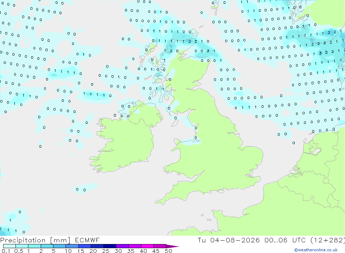Click the 1–2 mm legend color box
This screenshot has width=345, height=253.
tap(34, 246)
